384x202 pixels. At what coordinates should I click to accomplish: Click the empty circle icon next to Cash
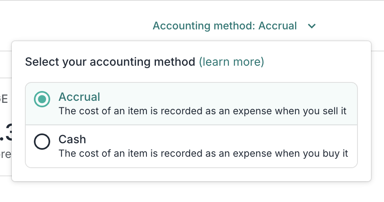pyautogui.click(x=42, y=142)
